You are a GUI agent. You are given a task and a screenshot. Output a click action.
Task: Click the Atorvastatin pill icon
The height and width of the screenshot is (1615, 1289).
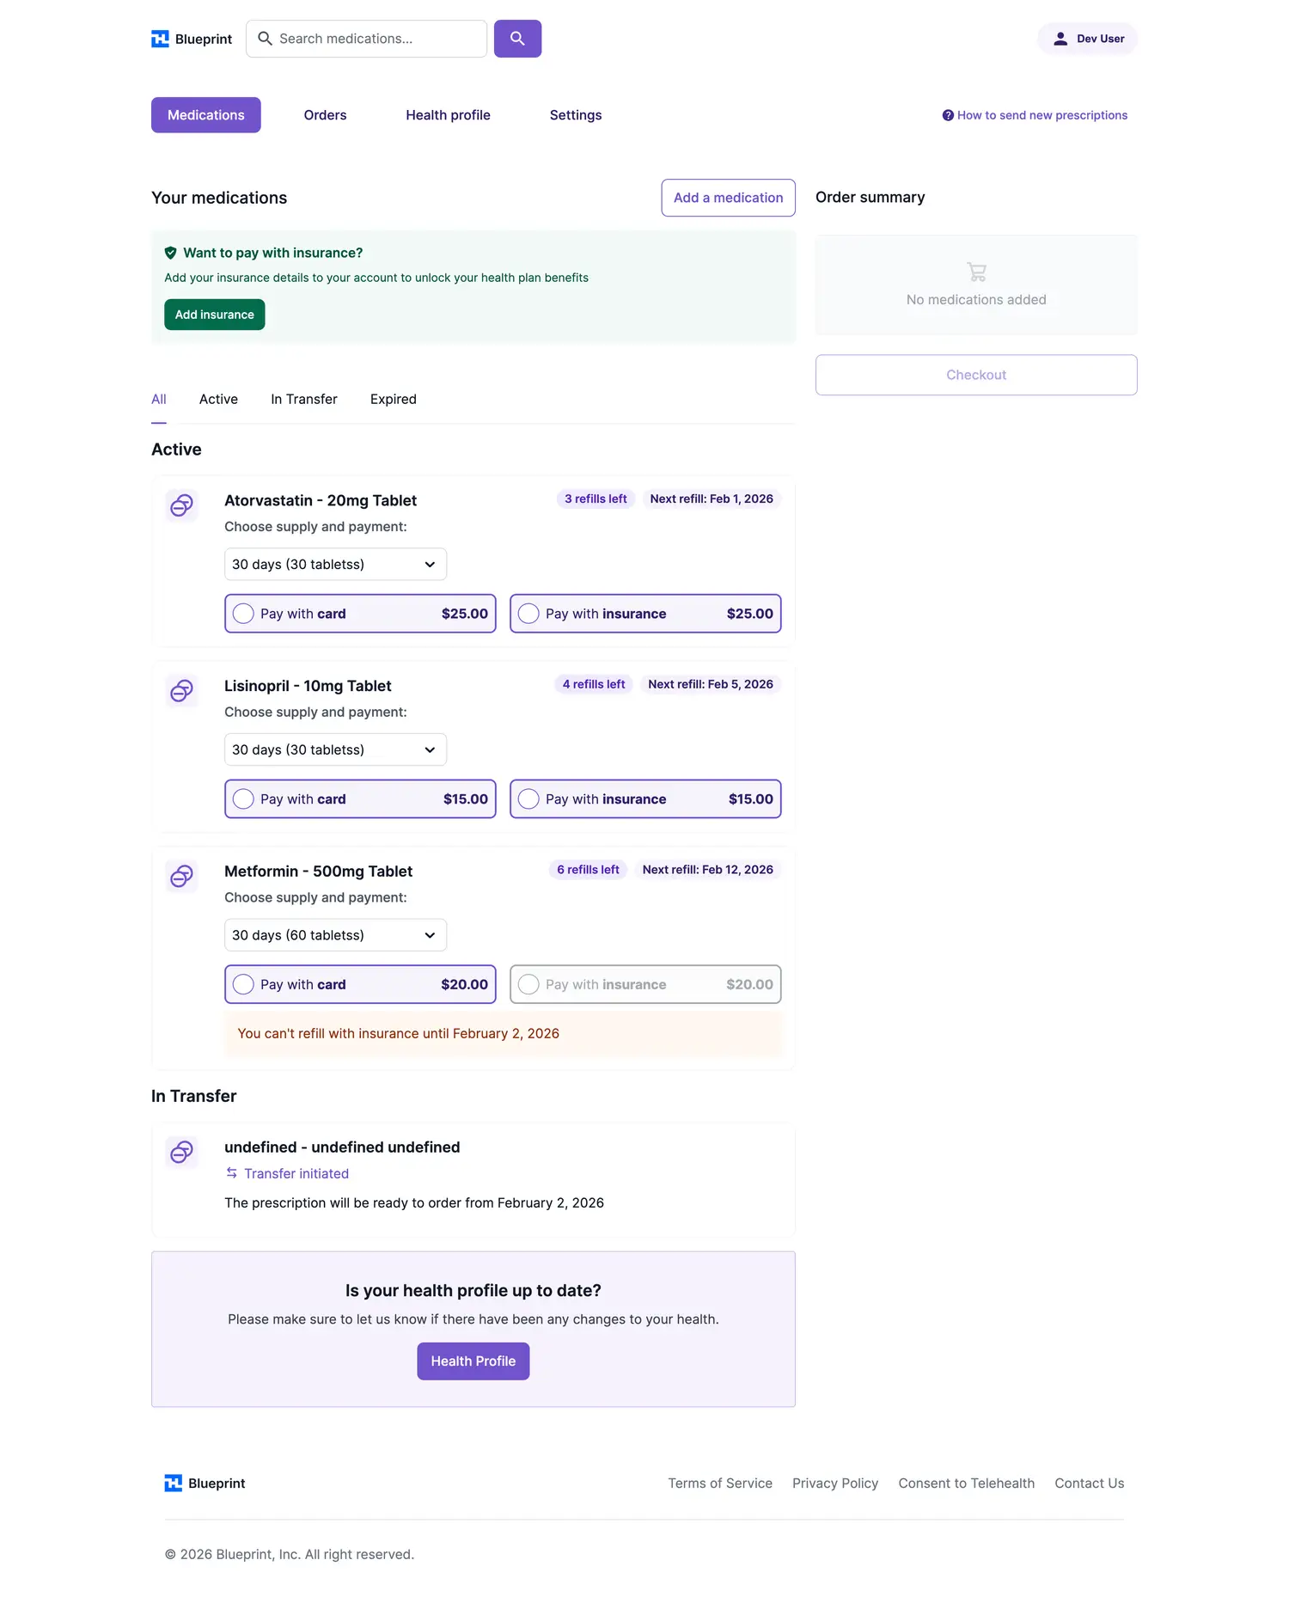pyautogui.click(x=181, y=505)
